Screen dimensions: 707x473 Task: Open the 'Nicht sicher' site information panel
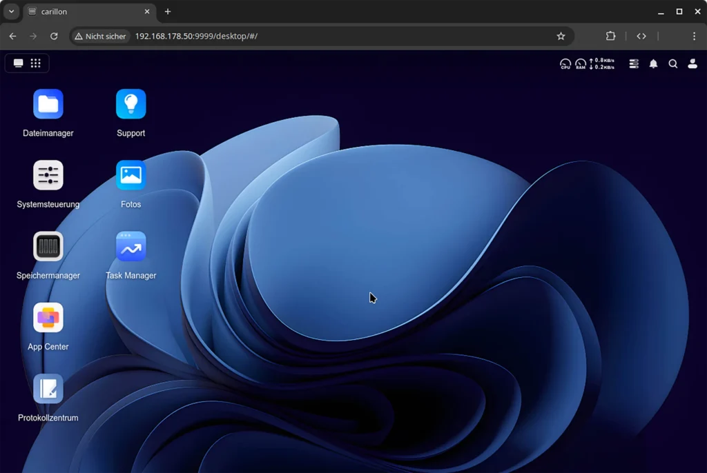(100, 36)
